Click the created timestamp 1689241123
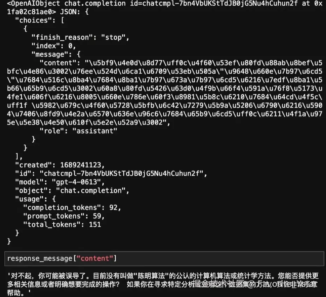This screenshot has width=326, height=297. click(x=81, y=165)
